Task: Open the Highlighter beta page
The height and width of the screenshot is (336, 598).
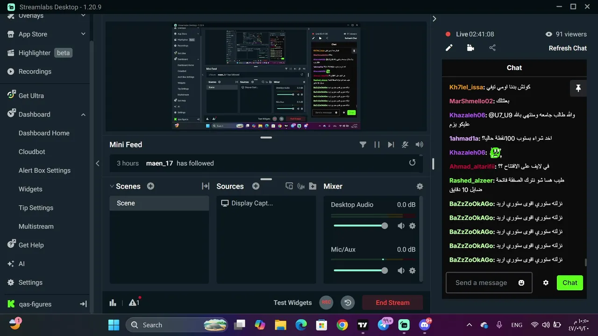Action: [39, 53]
